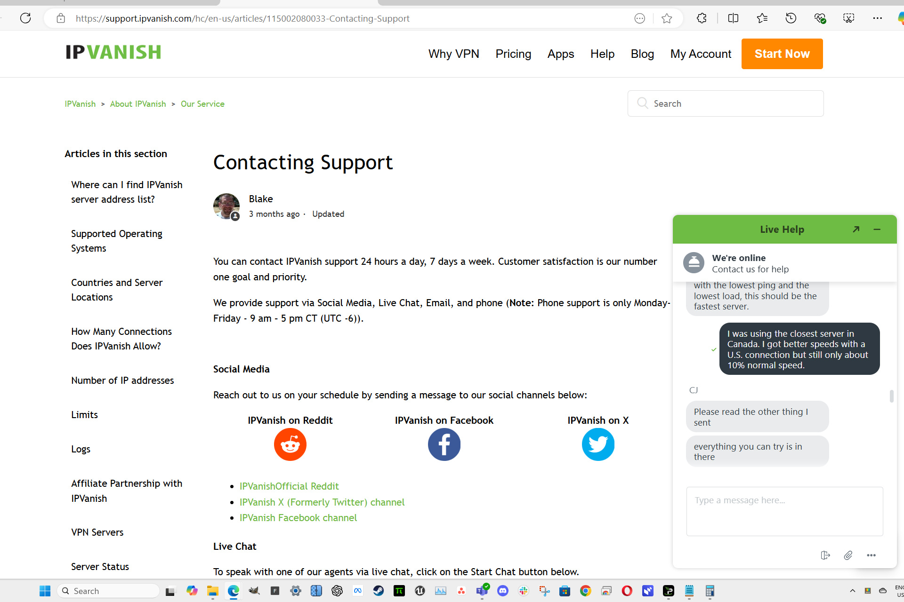Expand the Live Chat overflow menu (three dots)
Screen dimensions: 904x602
pyautogui.click(x=871, y=555)
